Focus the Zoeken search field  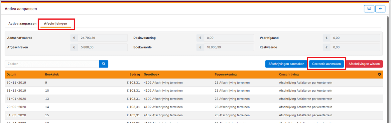click(x=52, y=64)
